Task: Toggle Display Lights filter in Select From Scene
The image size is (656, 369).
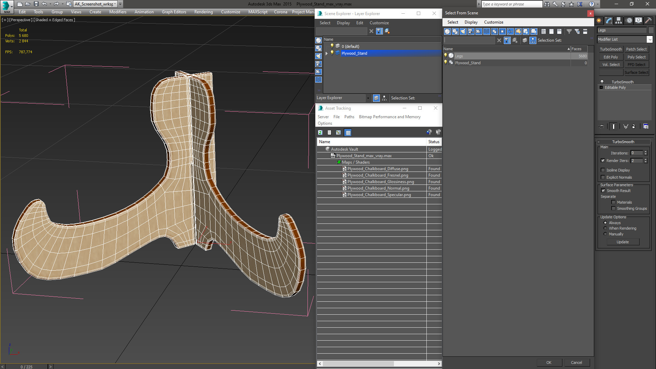Action: tap(463, 31)
